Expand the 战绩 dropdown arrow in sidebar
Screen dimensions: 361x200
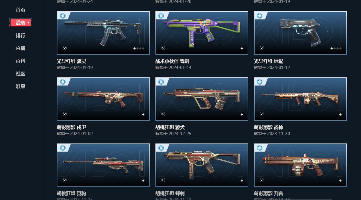click(x=28, y=23)
